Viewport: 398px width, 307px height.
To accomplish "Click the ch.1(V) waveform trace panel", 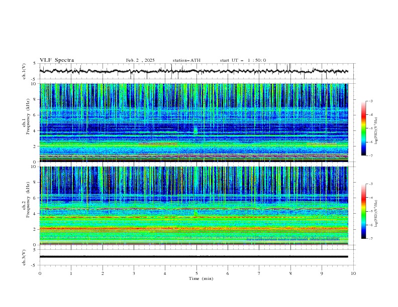I will (197, 71).
